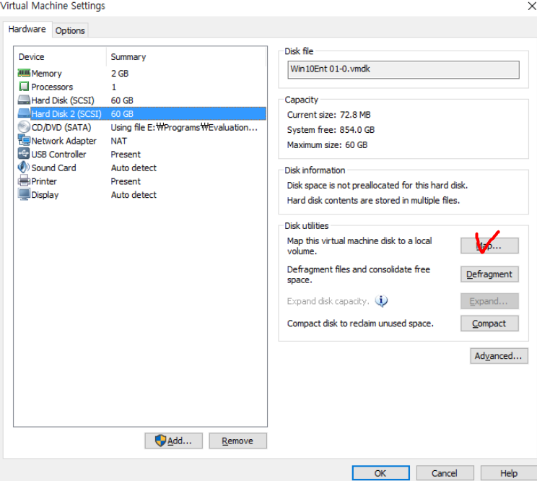Select the USB Controller row
This screenshot has width=537, height=481.
point(141,154)
